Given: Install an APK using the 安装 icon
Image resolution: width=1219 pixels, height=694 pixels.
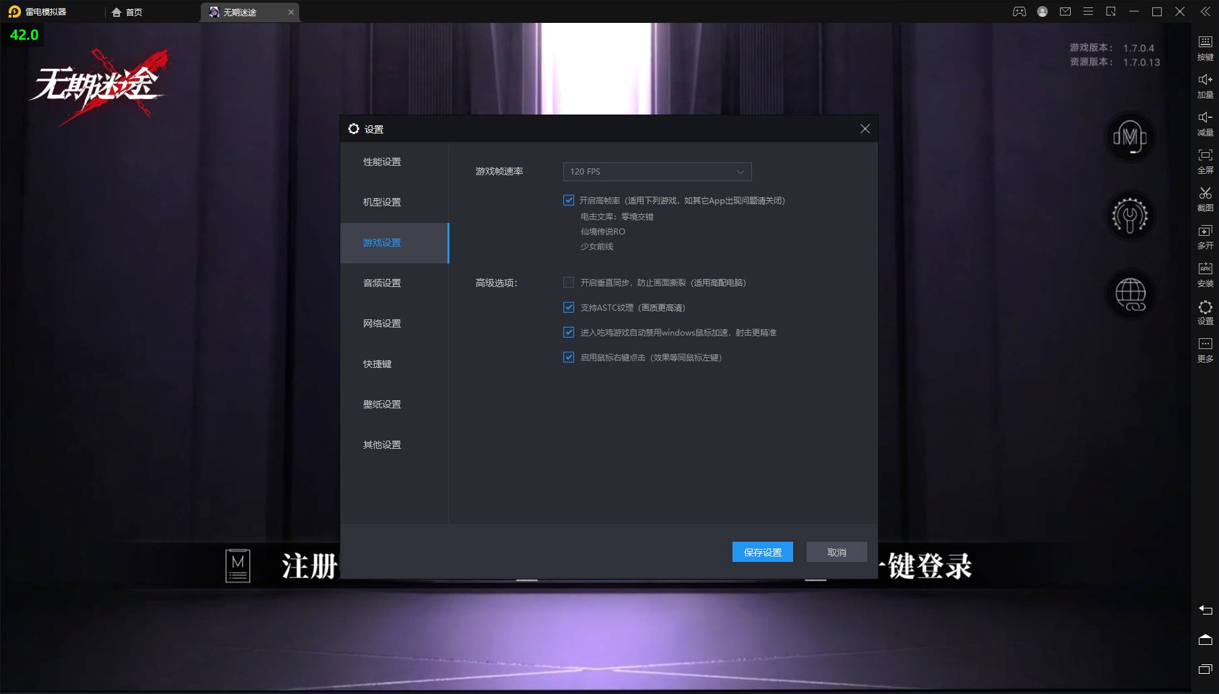Looking at the screenshot, I should pos(1205,274).
